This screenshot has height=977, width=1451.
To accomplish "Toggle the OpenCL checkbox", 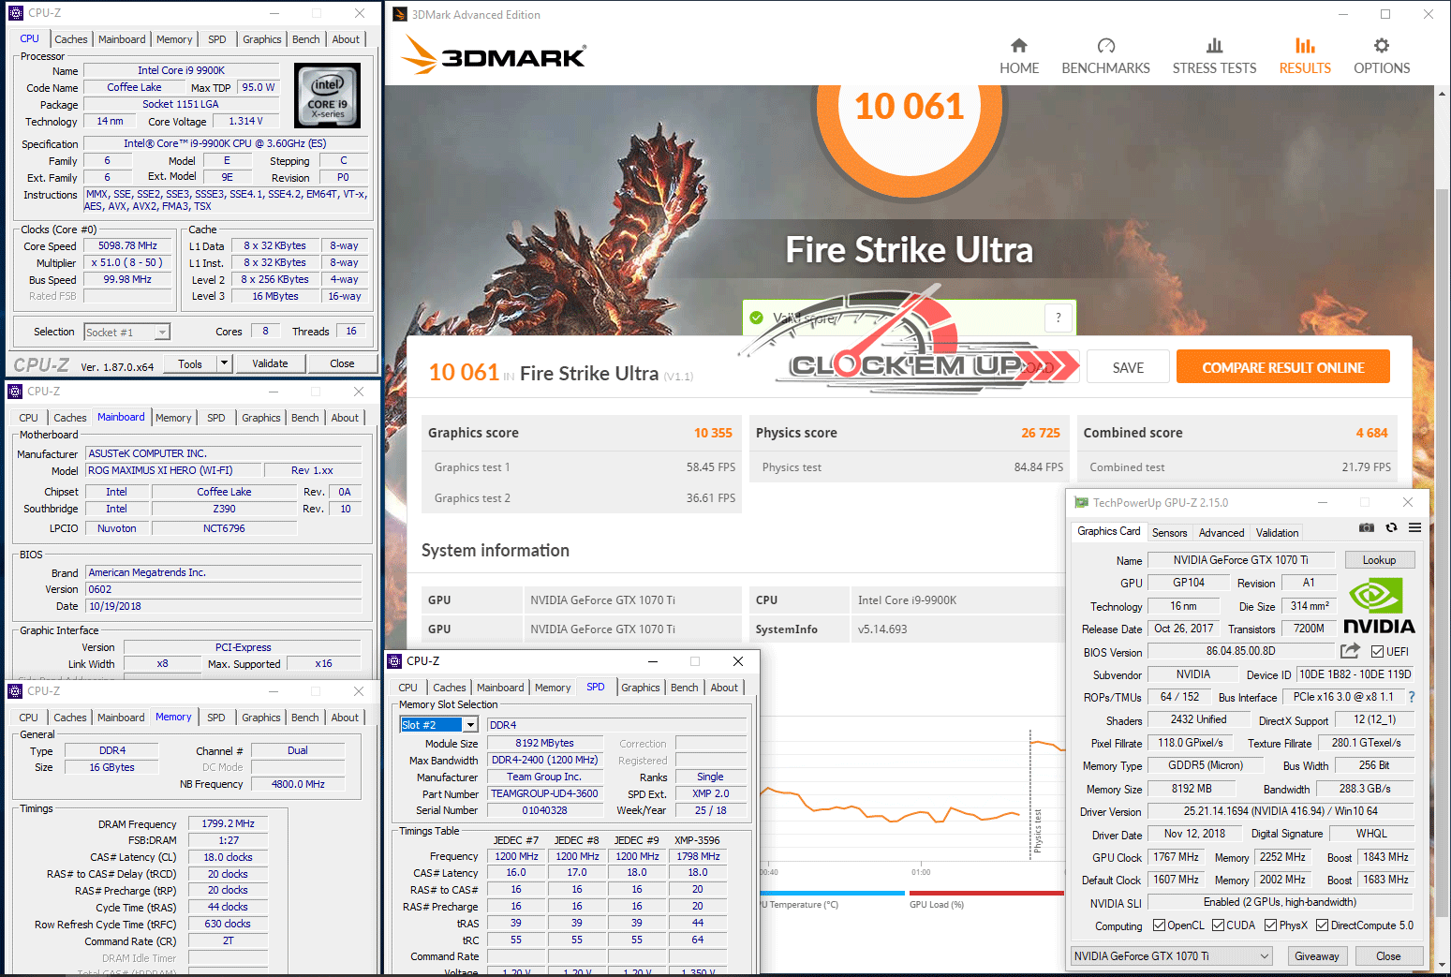I will click(x=1159, y=925).
